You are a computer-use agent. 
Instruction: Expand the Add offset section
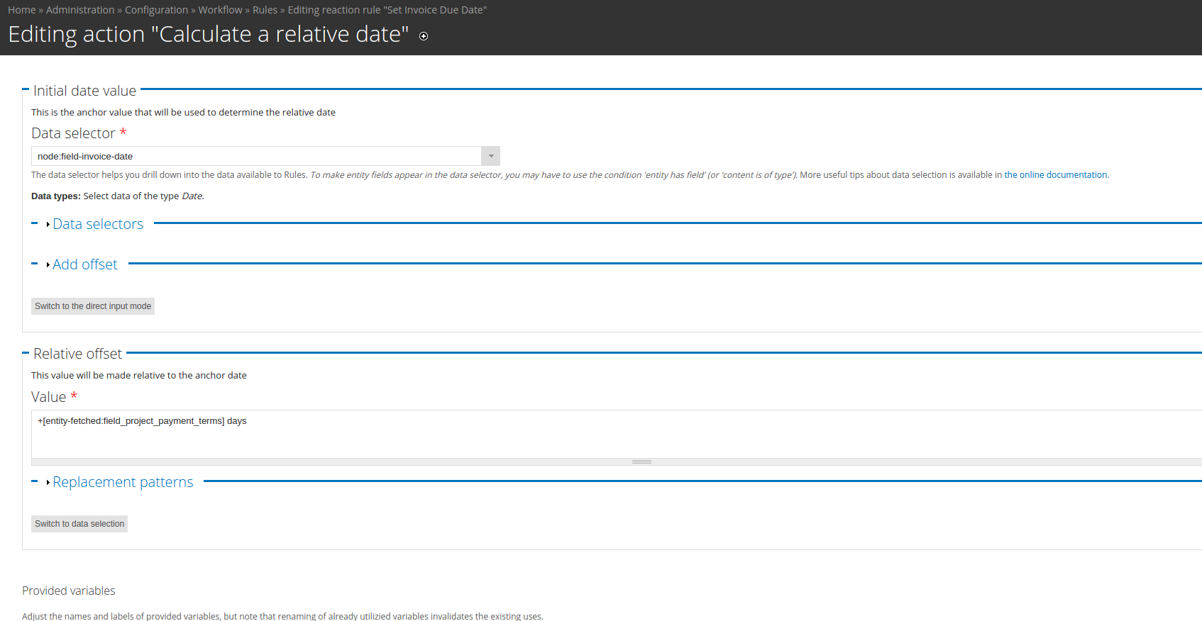84,264
